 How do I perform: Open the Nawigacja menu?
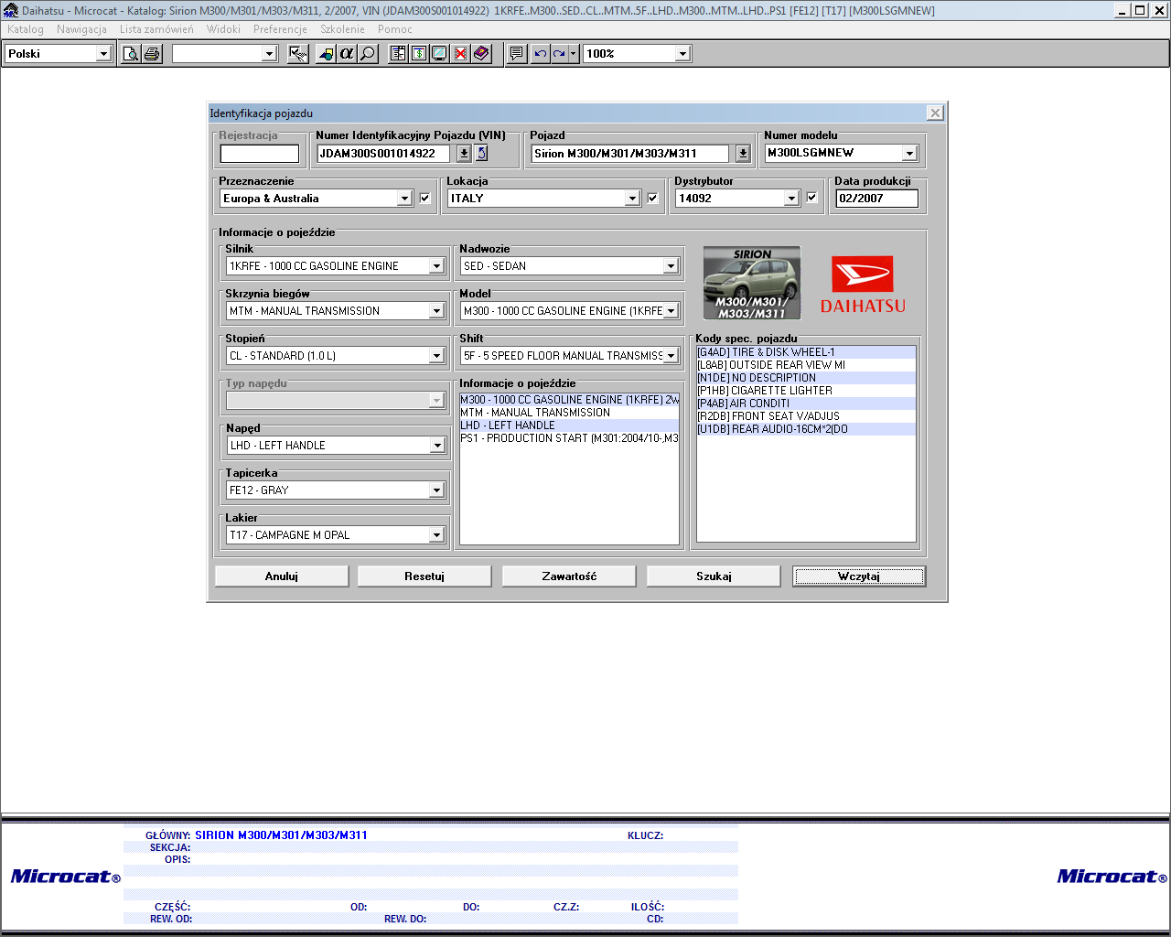81,29
